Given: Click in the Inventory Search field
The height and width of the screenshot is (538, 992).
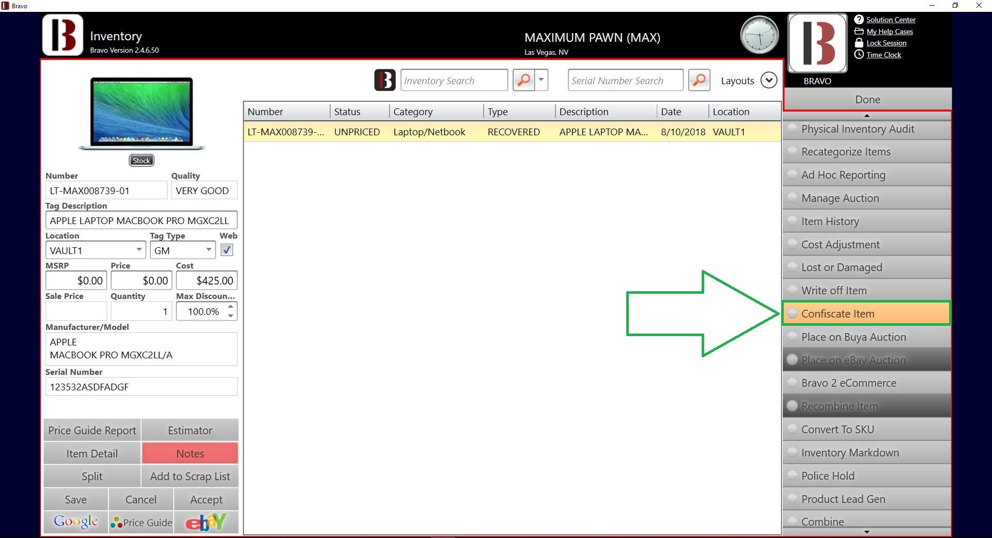Looking at the screenshot, I should [454, 80].
